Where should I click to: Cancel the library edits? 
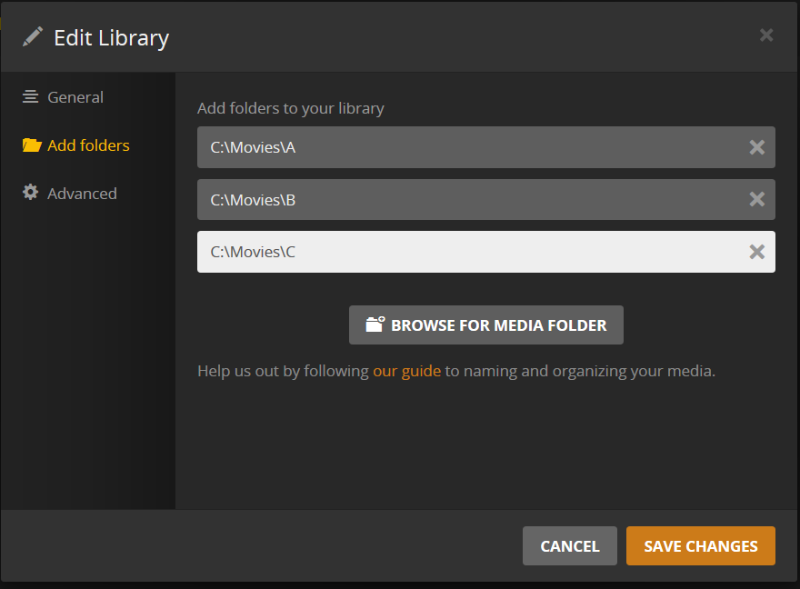(569, 546)
